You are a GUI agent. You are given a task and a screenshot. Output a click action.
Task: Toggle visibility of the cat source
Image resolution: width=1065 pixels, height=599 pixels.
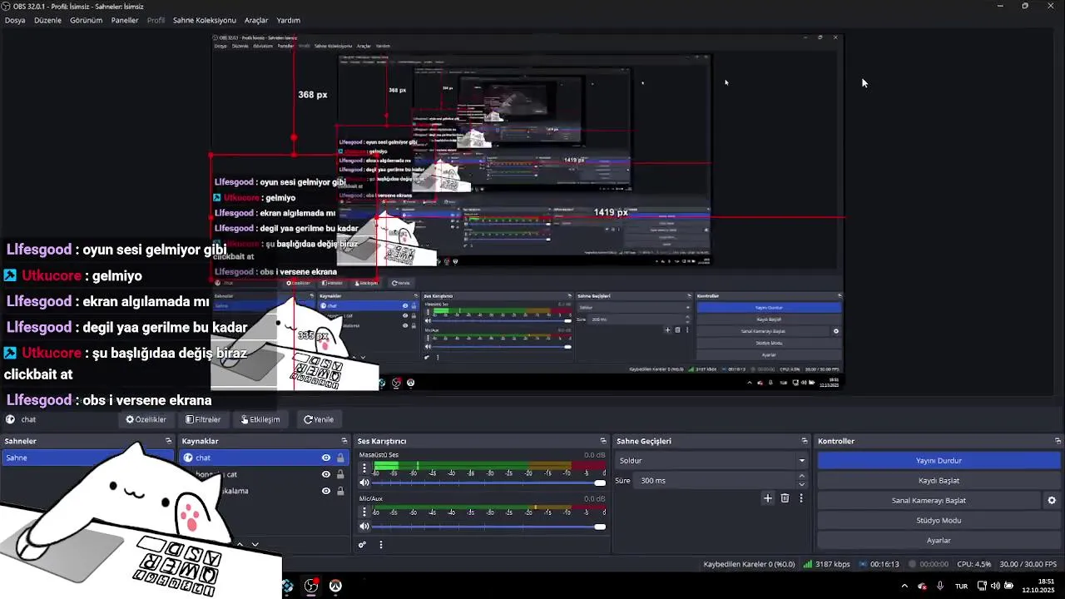click(325, 474)
